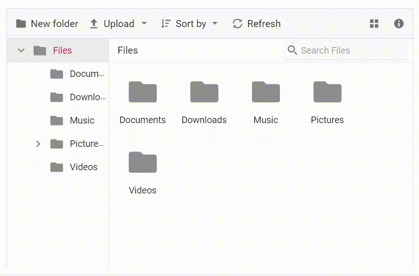419x276 pixels.
Task: Show details via the info icon
Action: 398,24
